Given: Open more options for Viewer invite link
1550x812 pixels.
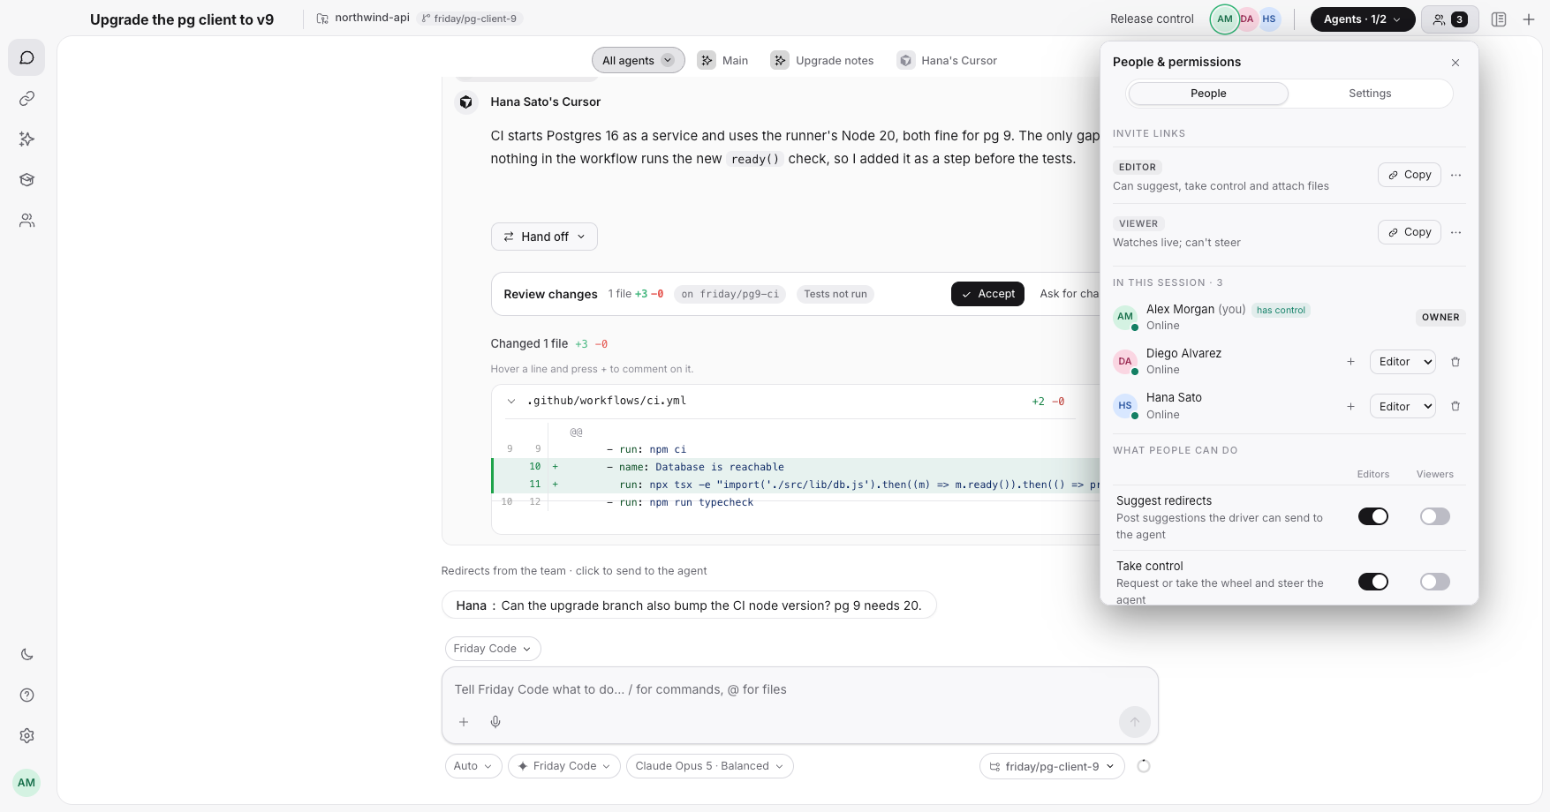Looking at the screenshot, I should (1455, 232).
